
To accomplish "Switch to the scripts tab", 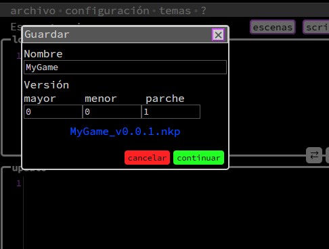I will tap(316, 27).
